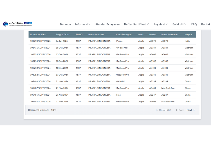This screenshot has width=211, height=141.
Task: Click the e-Sertifikasi logo icon
Action: (x=6, y=24)
